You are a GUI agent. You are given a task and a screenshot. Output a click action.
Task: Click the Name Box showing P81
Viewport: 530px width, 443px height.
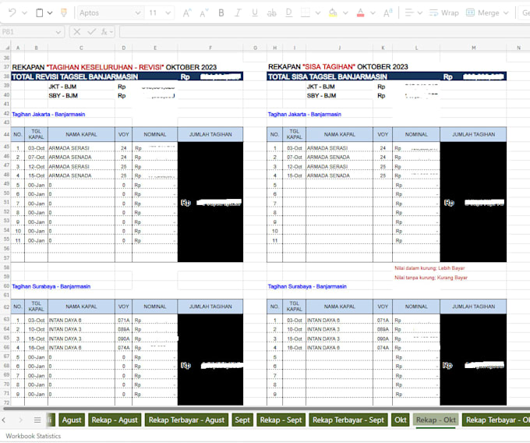[x=27, y=32]
